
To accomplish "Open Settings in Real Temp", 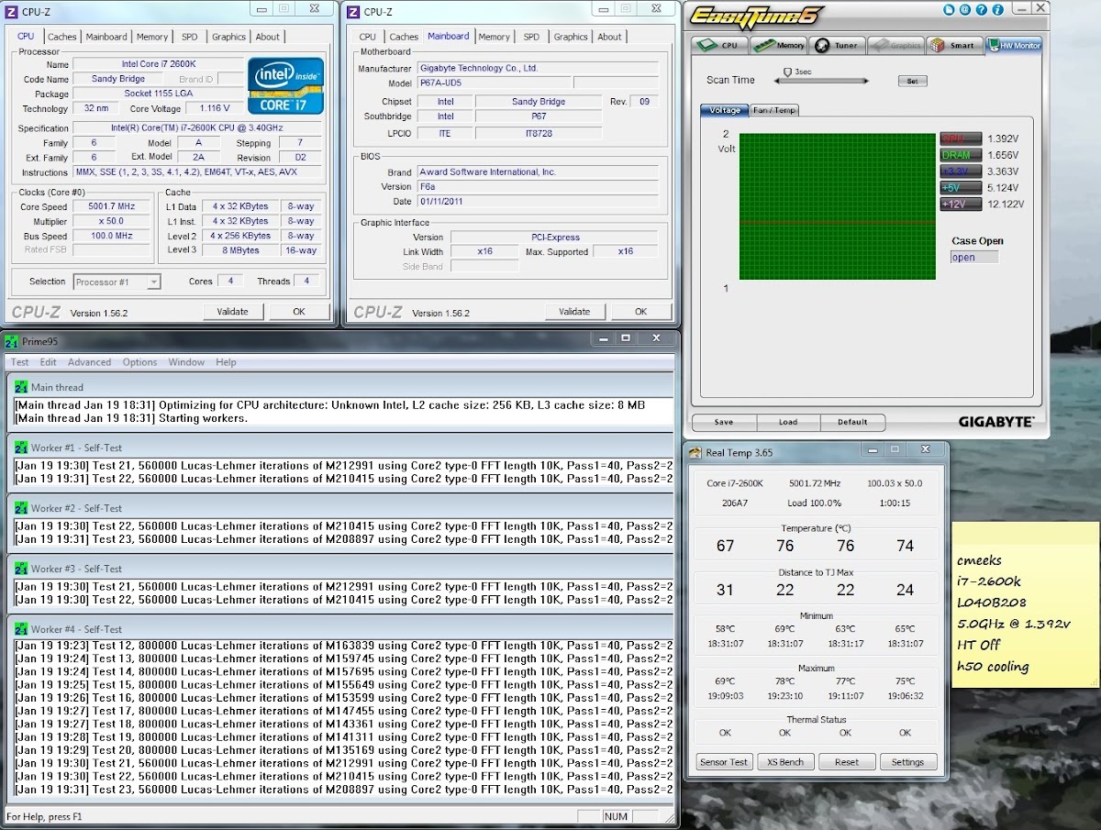I will point(907,762).
